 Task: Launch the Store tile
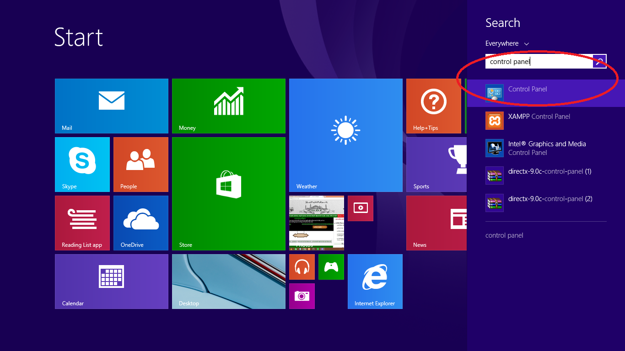pos(228,193)
